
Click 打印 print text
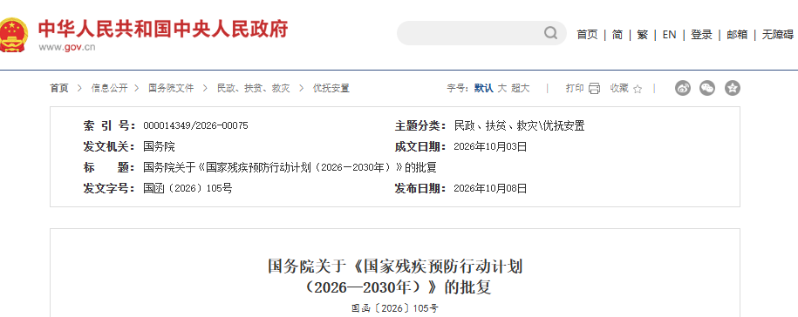pyautogui.click(x=575, y=89)
